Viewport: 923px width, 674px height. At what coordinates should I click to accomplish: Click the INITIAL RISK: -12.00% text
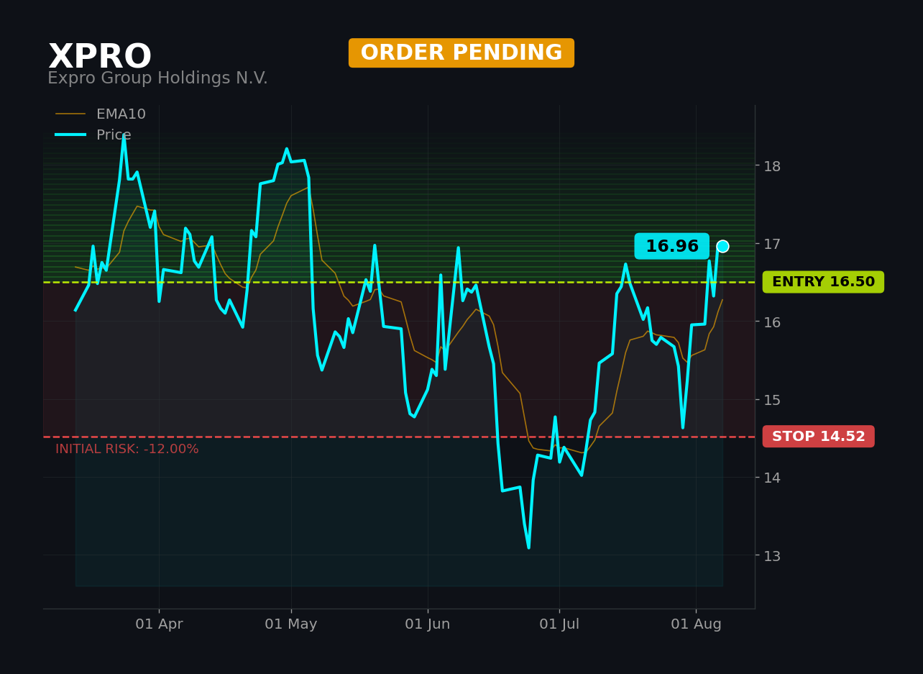tap(127, 449)
